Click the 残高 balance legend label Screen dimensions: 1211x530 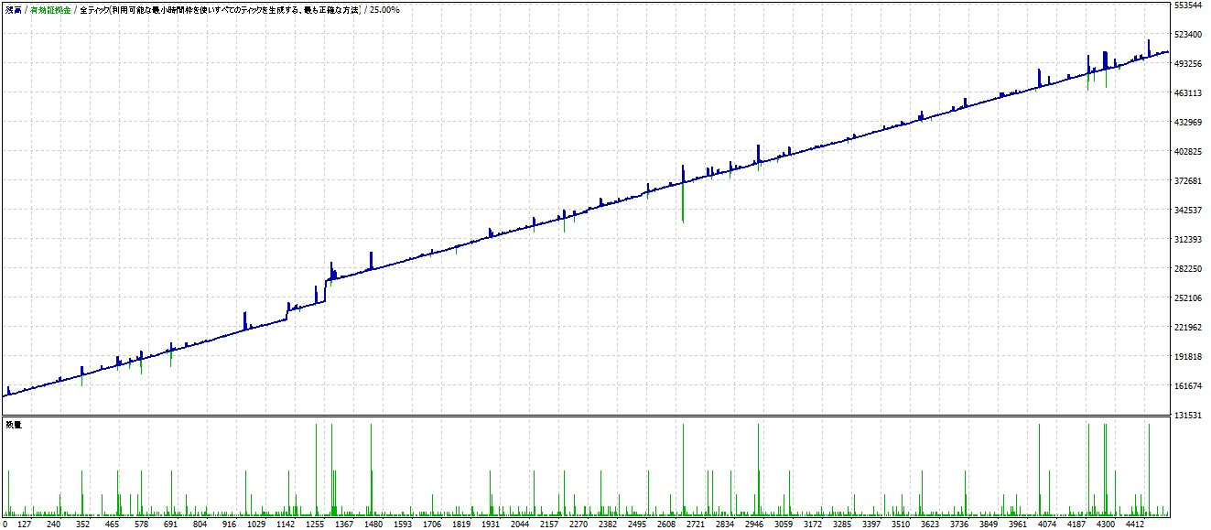point(13,9)
